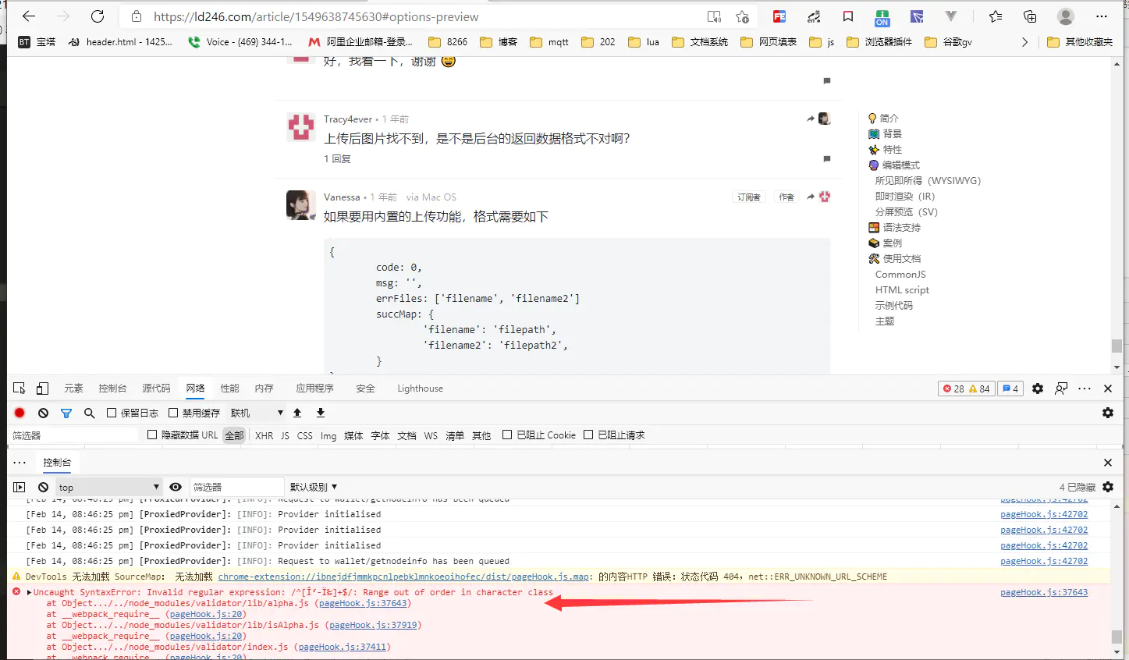1129x660 pixels.
Task: Open the browser Favorites list icon
Action: tap(996, 16)
